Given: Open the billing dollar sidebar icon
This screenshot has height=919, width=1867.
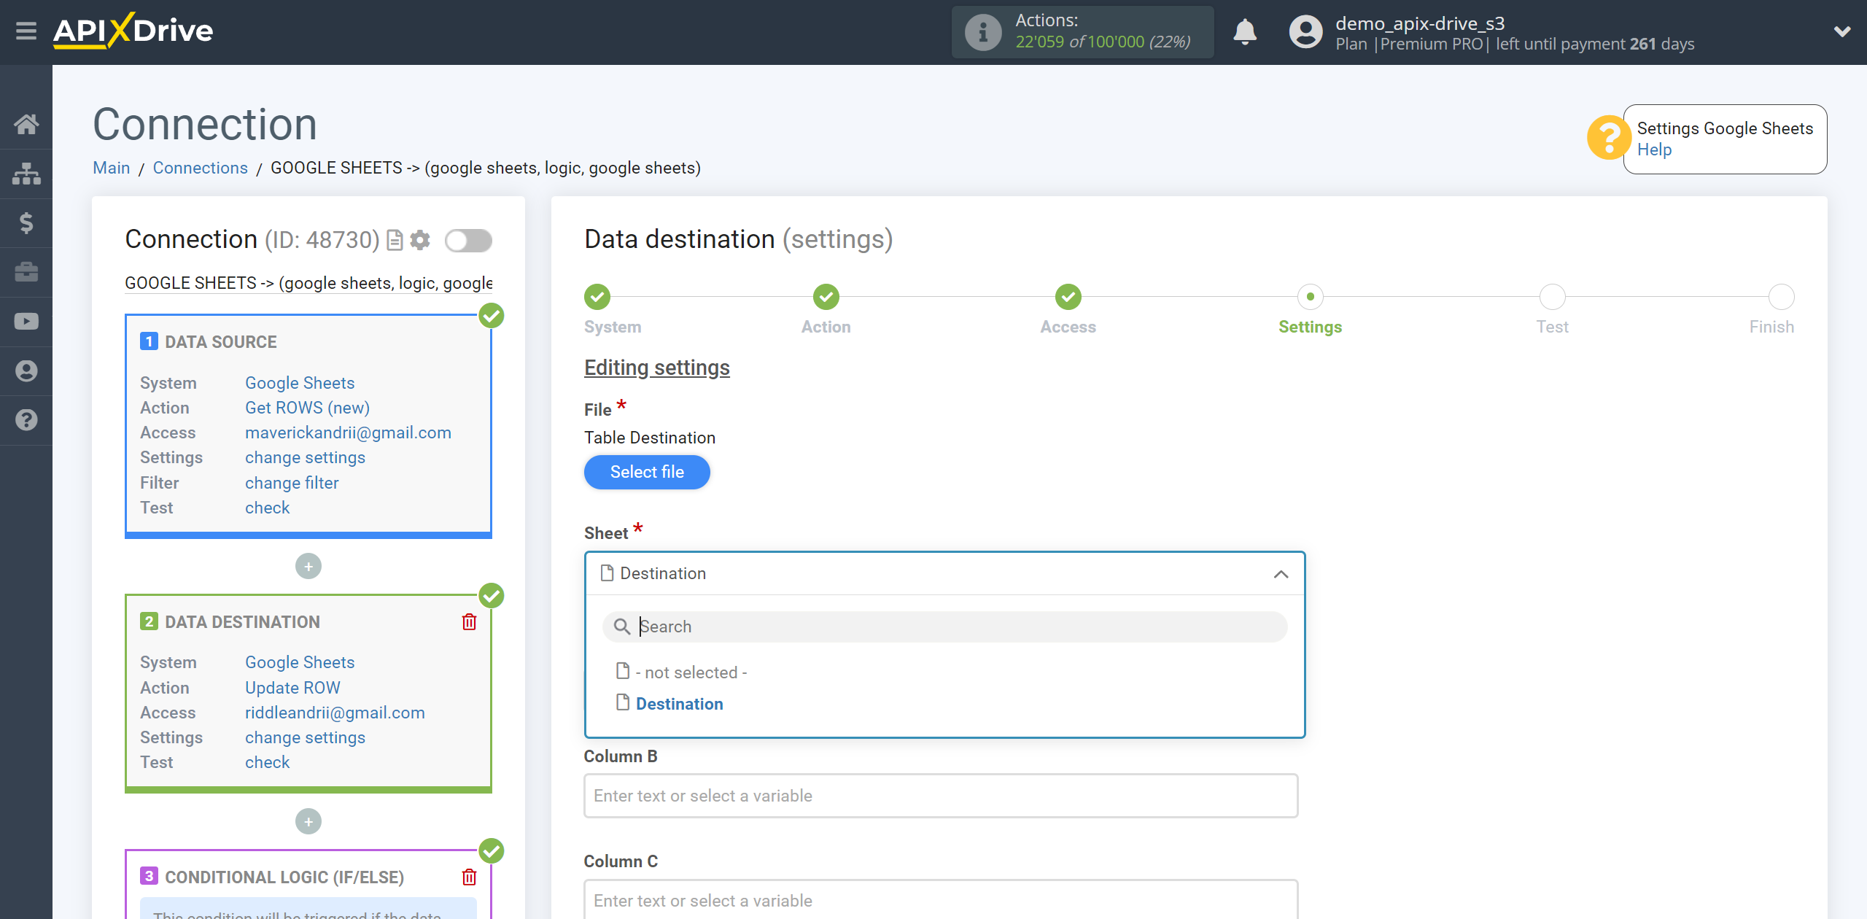Looking at the screenshot, I should click(x=26, y=222).
